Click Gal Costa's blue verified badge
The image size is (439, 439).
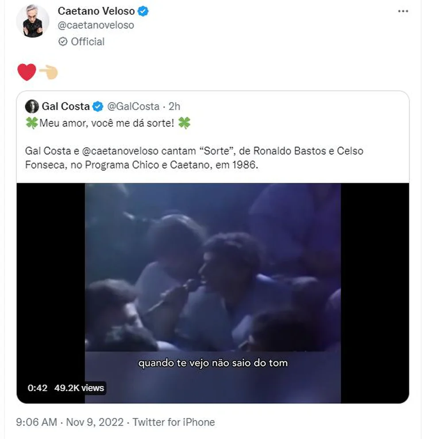(x=98, y=106)
